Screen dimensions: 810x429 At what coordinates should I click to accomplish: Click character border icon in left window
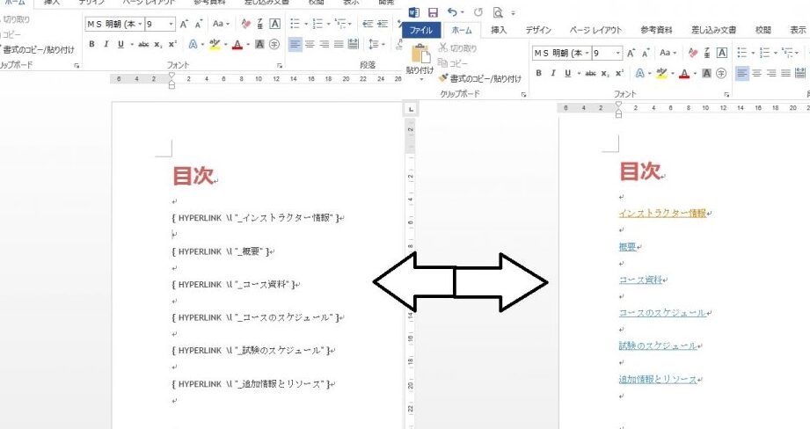point(274,24)
